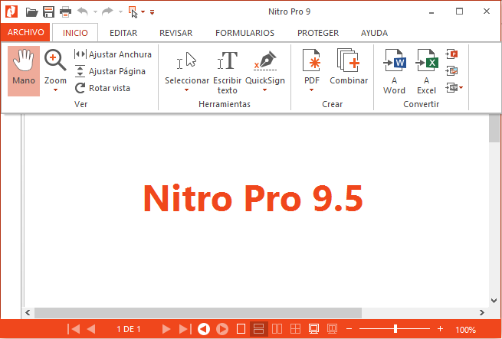The width and height of the screenshot is (502, 339).
Task: Expand the Zoom dropdown arrow
Action: click(x=55, y=90)
